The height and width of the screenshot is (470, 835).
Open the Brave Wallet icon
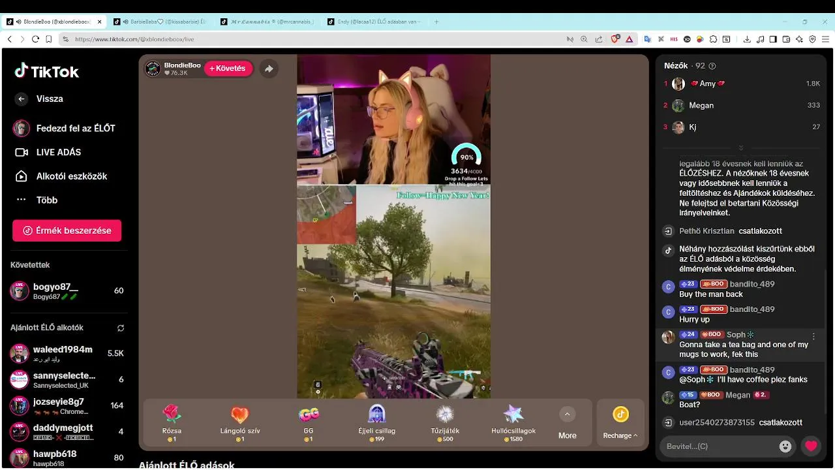(x=786, y=39)
